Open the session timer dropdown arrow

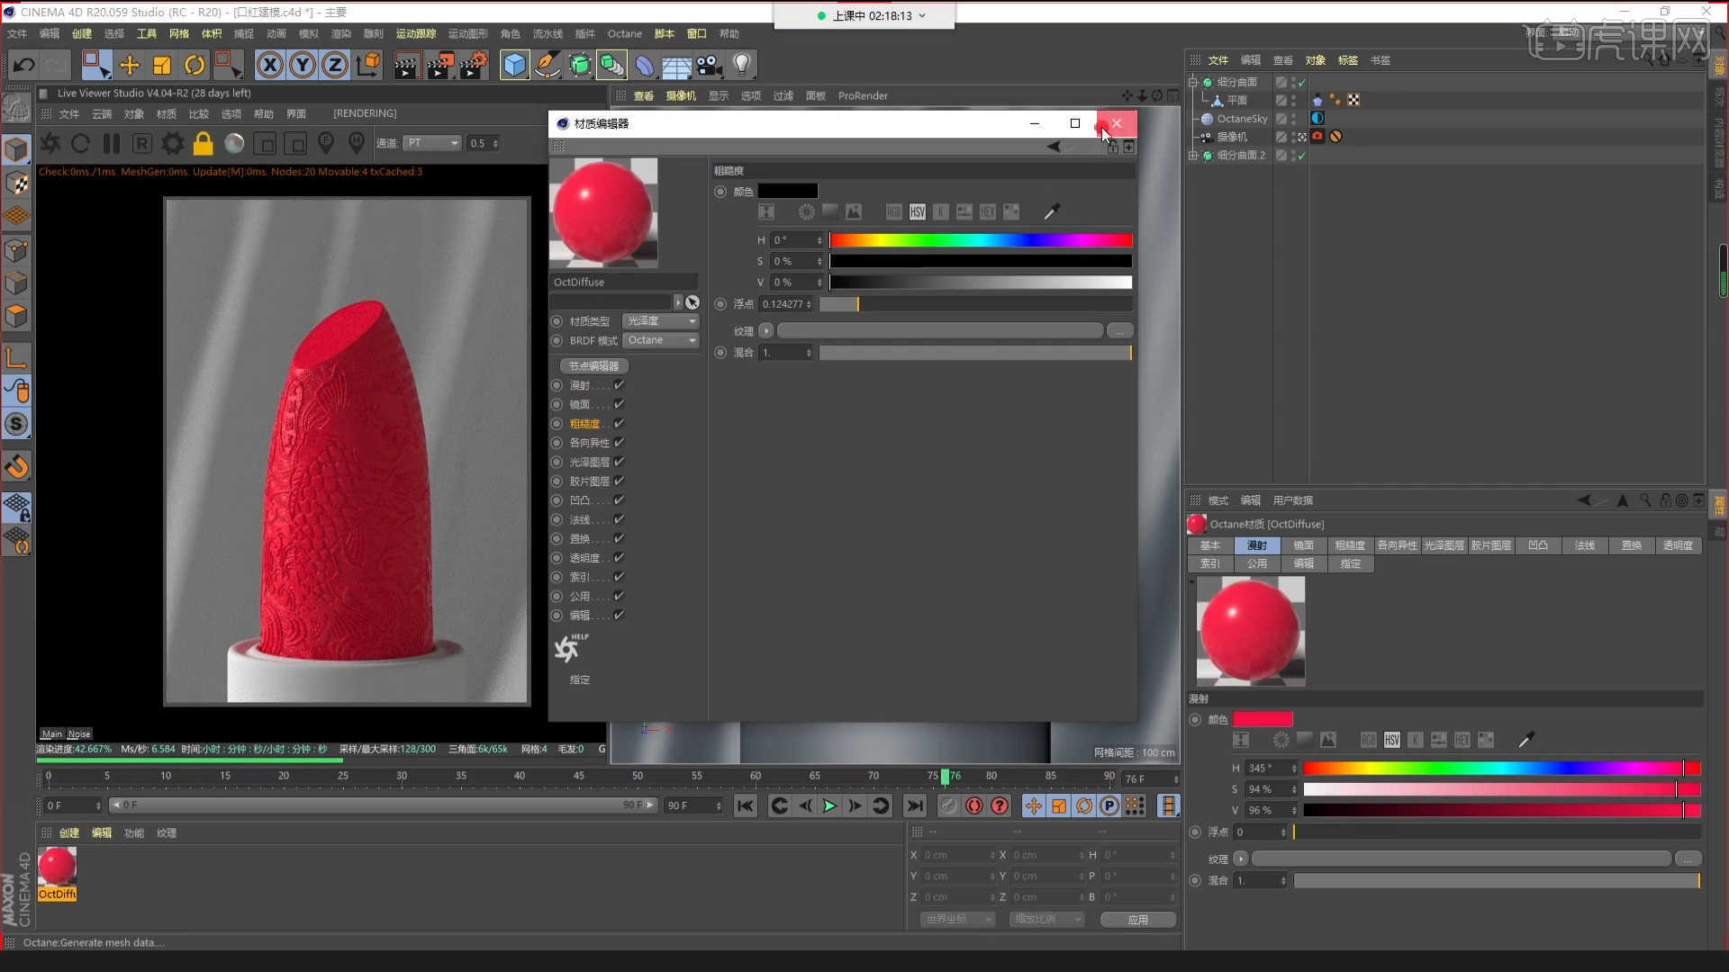coord(922,16)
